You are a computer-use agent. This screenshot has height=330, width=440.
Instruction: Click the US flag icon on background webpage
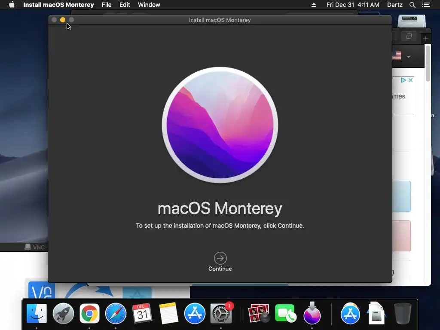pyautogui.click(x=397, y=55)
